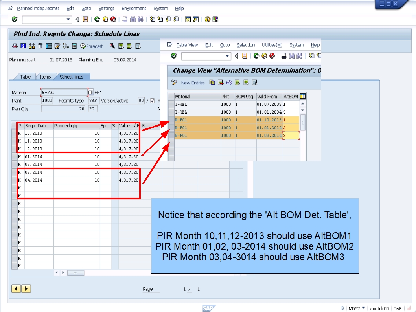Click the Undo icon in the BOM determination toolbar
Viewport: 416px width, 312px height.
point(228,83)
